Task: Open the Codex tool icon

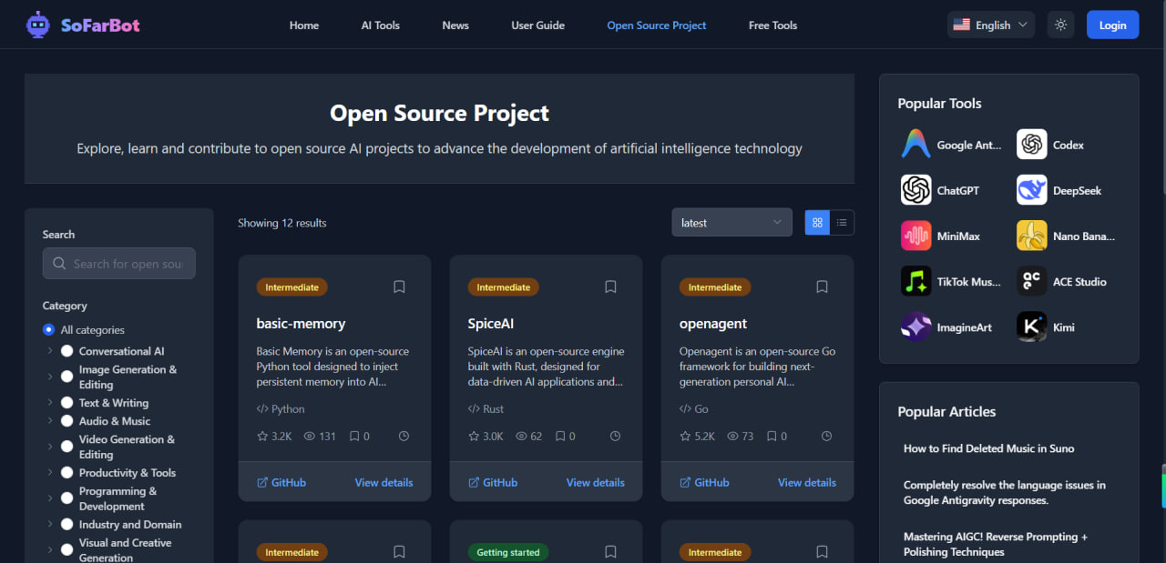Action: (1032, 145)
